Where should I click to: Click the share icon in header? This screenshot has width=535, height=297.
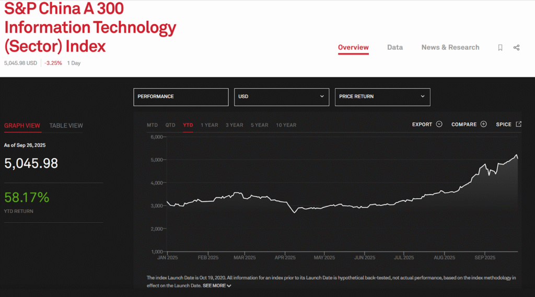[516, 48]
